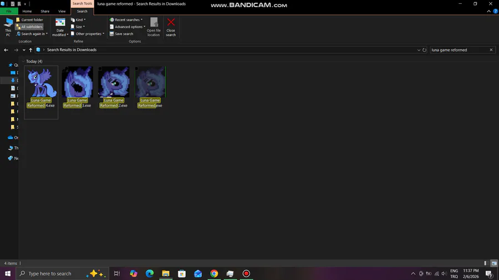Open Copilot from the taskbar

[133, 273]
